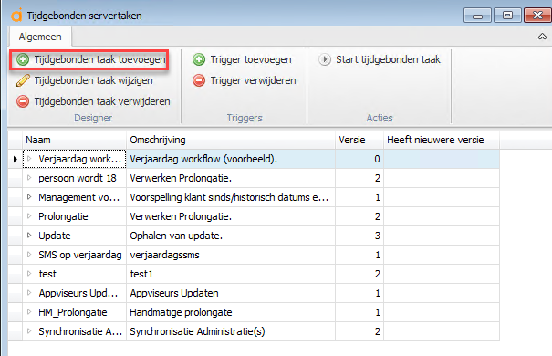The image size is (552, 356).
Task: Click the orange application logo in title bar
Action: 16,16
